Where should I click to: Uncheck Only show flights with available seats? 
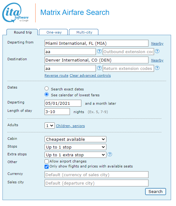(46, 167)
